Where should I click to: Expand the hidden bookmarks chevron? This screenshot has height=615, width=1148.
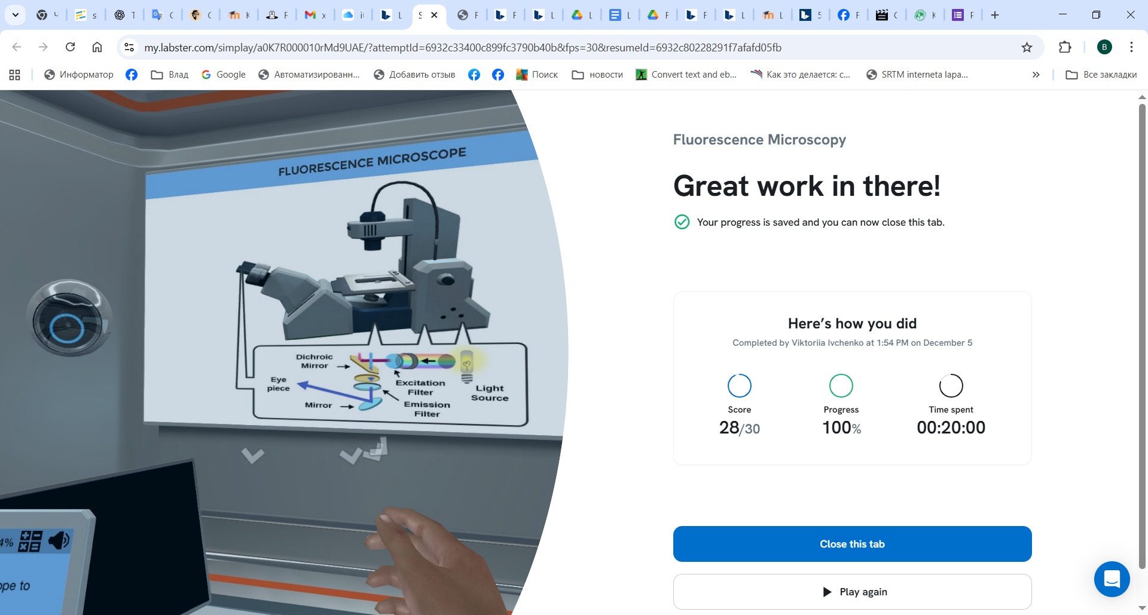(1036, 75)
